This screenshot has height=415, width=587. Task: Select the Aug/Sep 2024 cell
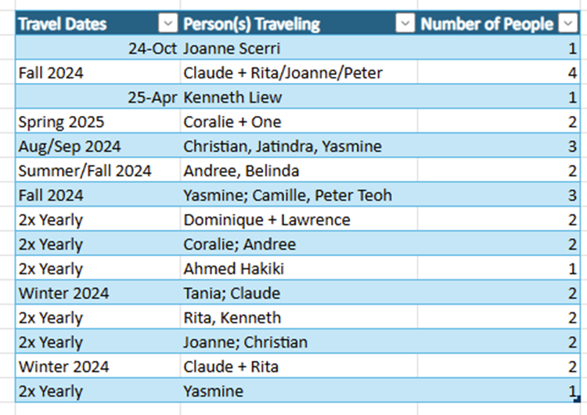click(98, 146)
